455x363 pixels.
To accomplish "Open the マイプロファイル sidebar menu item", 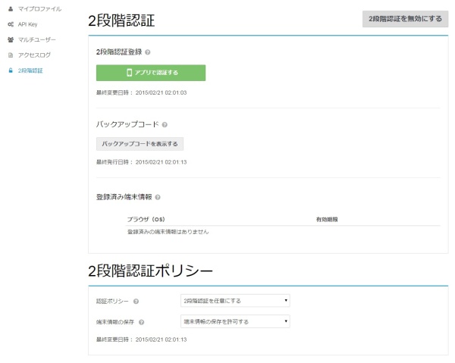I will 39,8.
